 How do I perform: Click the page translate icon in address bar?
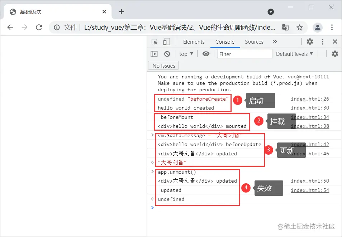[x=285, y=27]
